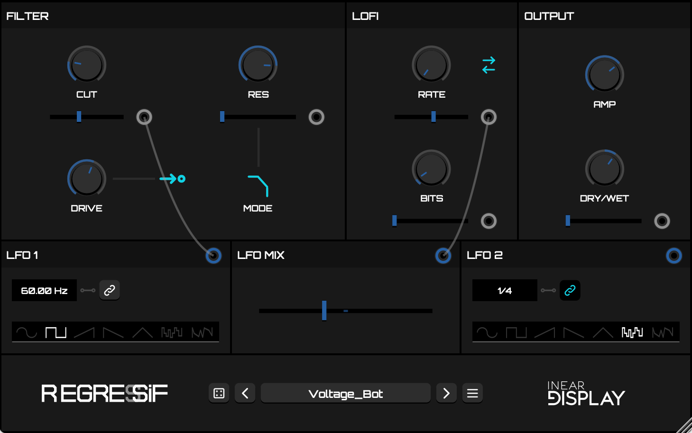Click the DRY/WET knob
The height and width of the screenshot is (433, 692).
click(605, 169)
